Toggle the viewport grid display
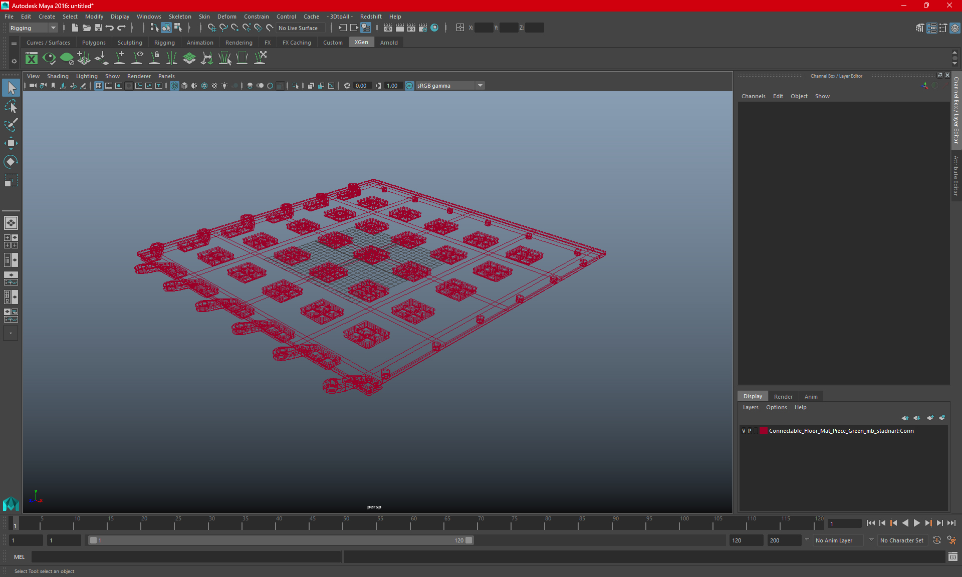Screen dimensions: 962x577 point(99,86)
